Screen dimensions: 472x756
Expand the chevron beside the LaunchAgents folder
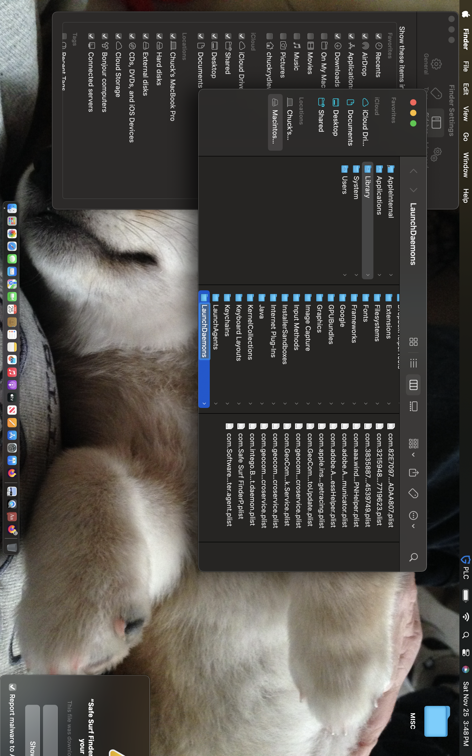click(216, 404)
